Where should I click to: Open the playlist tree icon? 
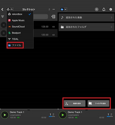53,17
